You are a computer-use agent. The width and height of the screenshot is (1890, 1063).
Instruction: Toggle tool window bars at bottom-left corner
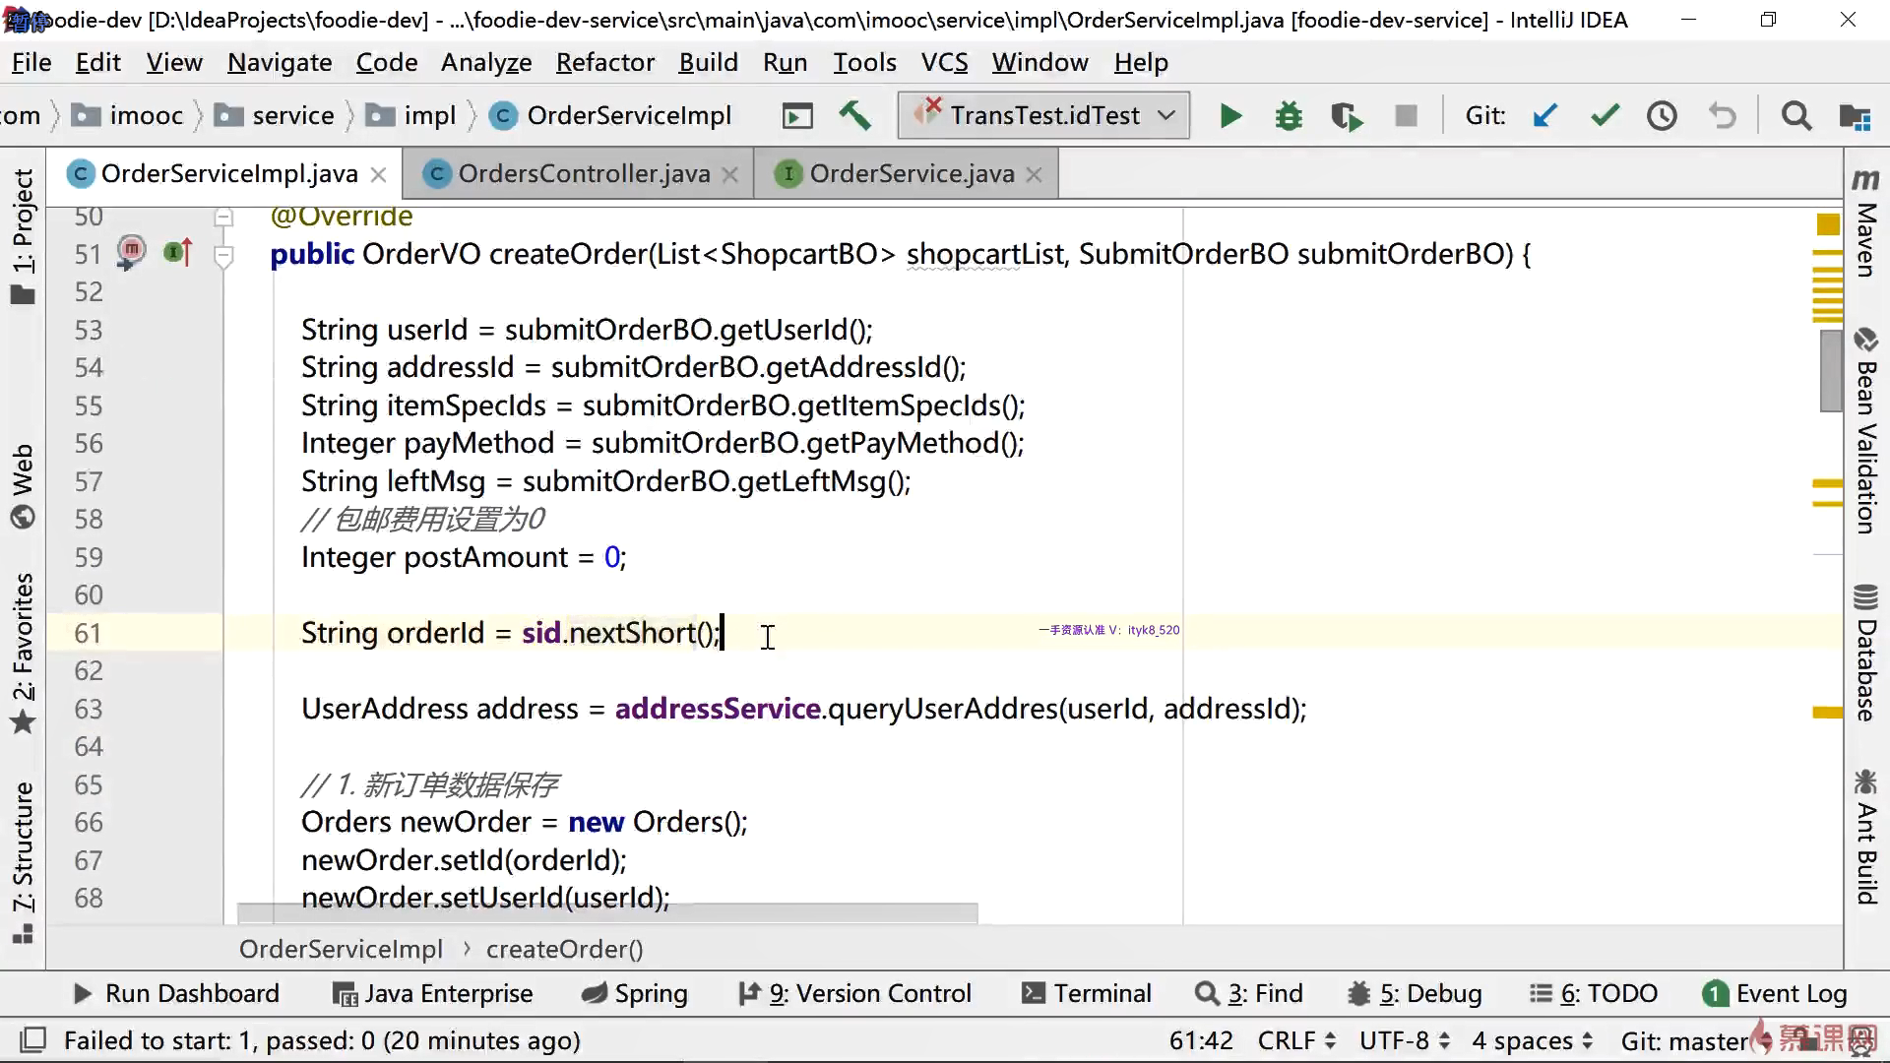[x=33, y=1040]
